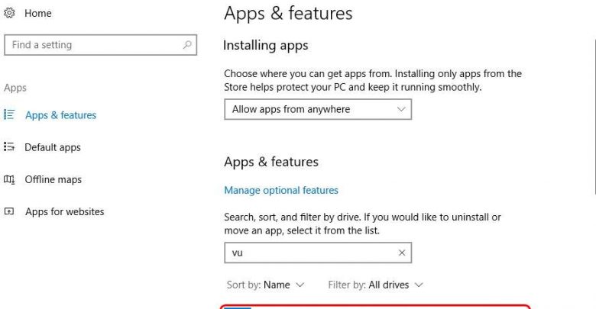Clear the app search text with X
Image resolution: width=596 pixels, height=309 pixels.
tap(402, 253)
